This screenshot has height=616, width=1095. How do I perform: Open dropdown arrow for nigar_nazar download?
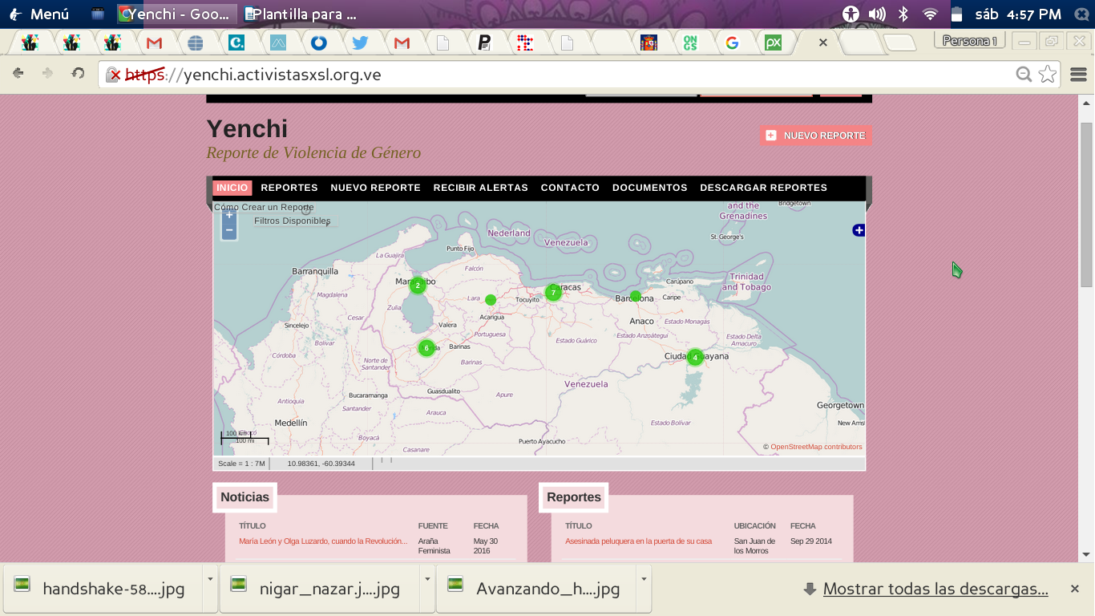point(427,578)
